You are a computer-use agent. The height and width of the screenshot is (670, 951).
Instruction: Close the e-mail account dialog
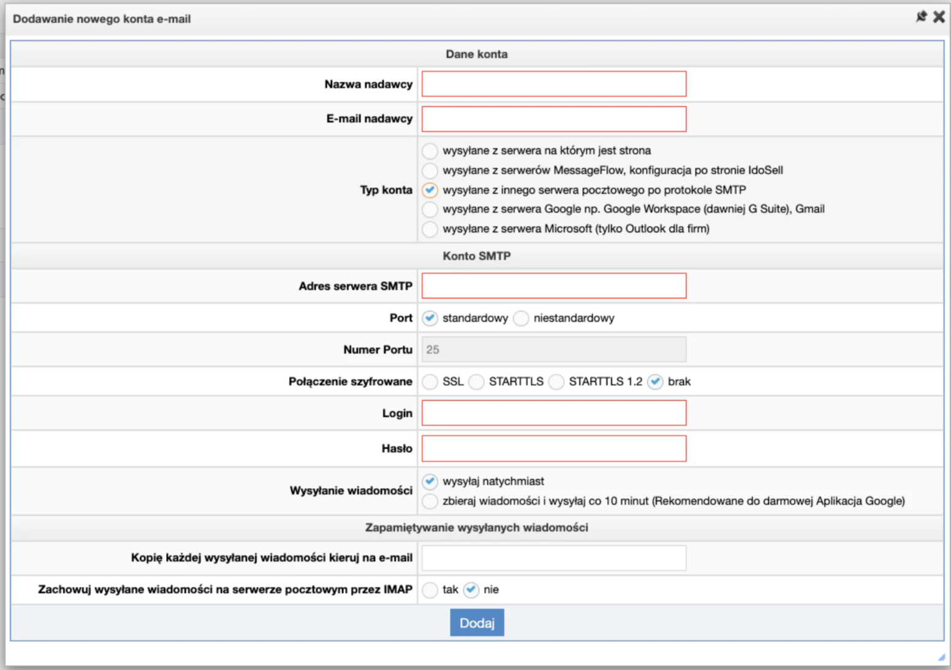(x=939, y=17)
